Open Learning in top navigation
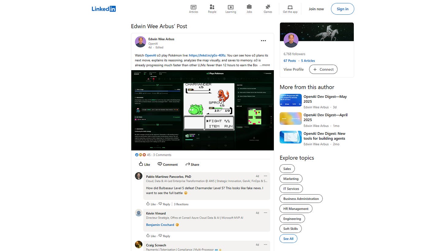Image resolution: width=446 pixels, height=251 pixels. 231,9
